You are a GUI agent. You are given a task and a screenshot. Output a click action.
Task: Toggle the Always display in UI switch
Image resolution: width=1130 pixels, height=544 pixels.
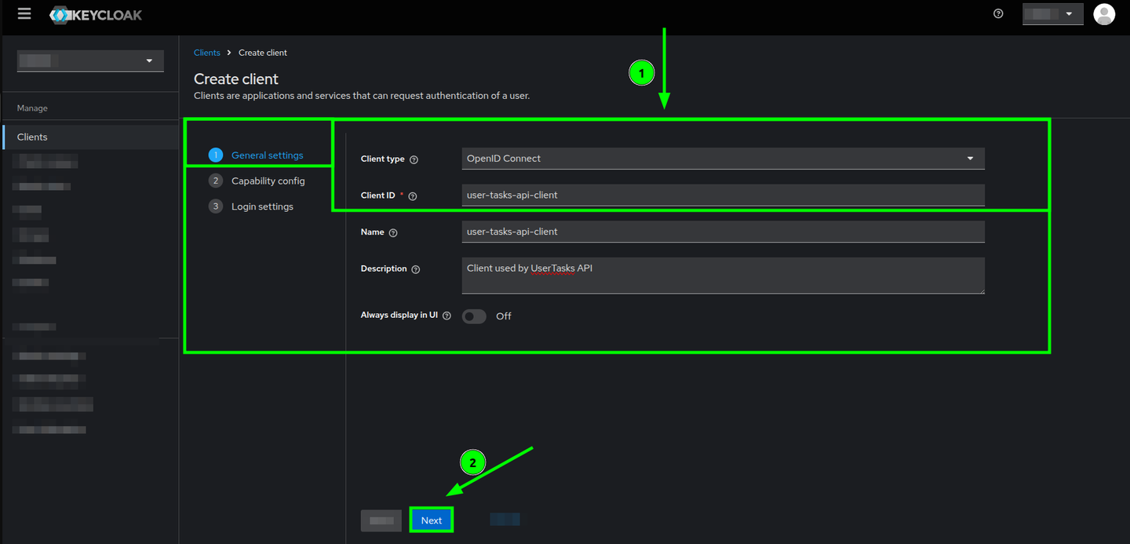click(x=474, y=316)
